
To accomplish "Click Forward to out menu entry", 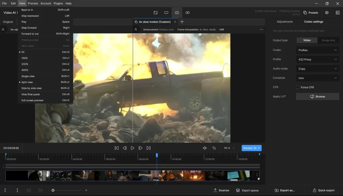I will [45, 34].
